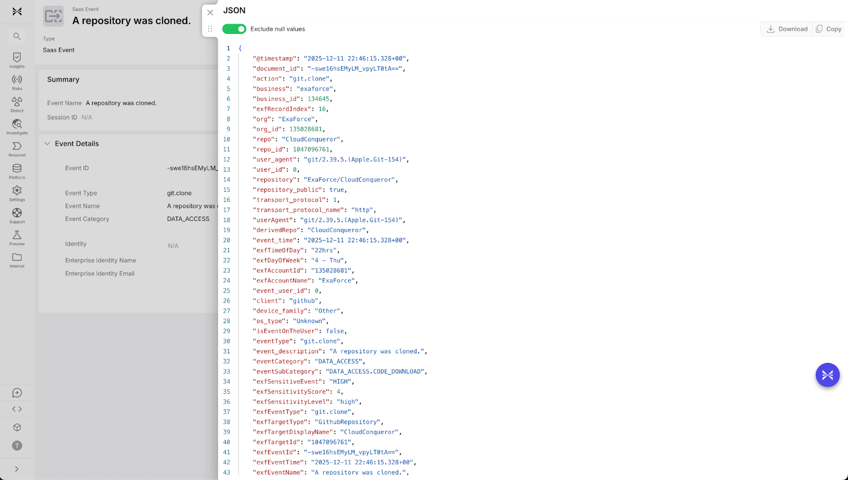Click the code brackets icon in sidebar
The image size is (848, 480).
[x=17, y=409]
